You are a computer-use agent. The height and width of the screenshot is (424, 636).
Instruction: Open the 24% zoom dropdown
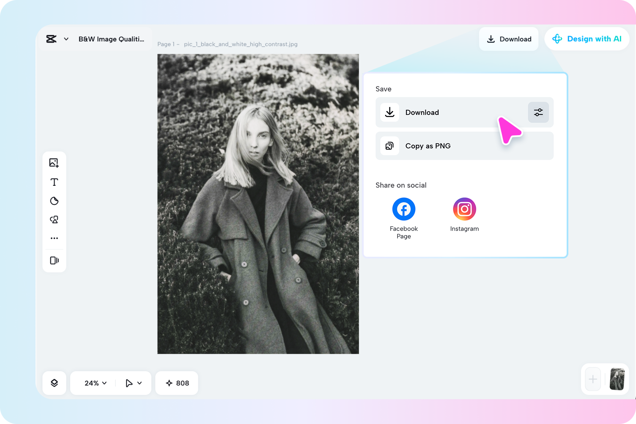[96, 383]
